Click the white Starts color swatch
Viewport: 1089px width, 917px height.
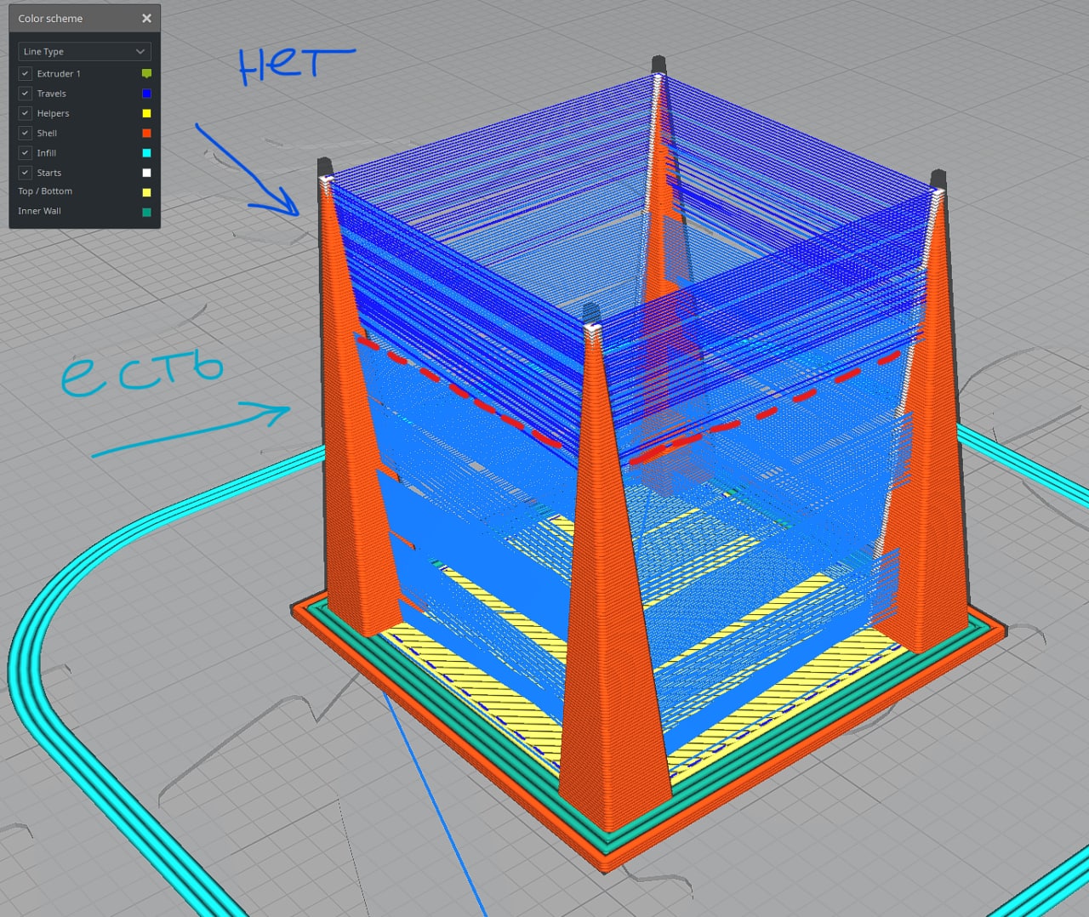(x=146, y=173)
